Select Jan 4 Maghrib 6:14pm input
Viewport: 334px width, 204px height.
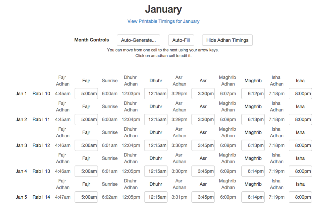coord(253,171)
